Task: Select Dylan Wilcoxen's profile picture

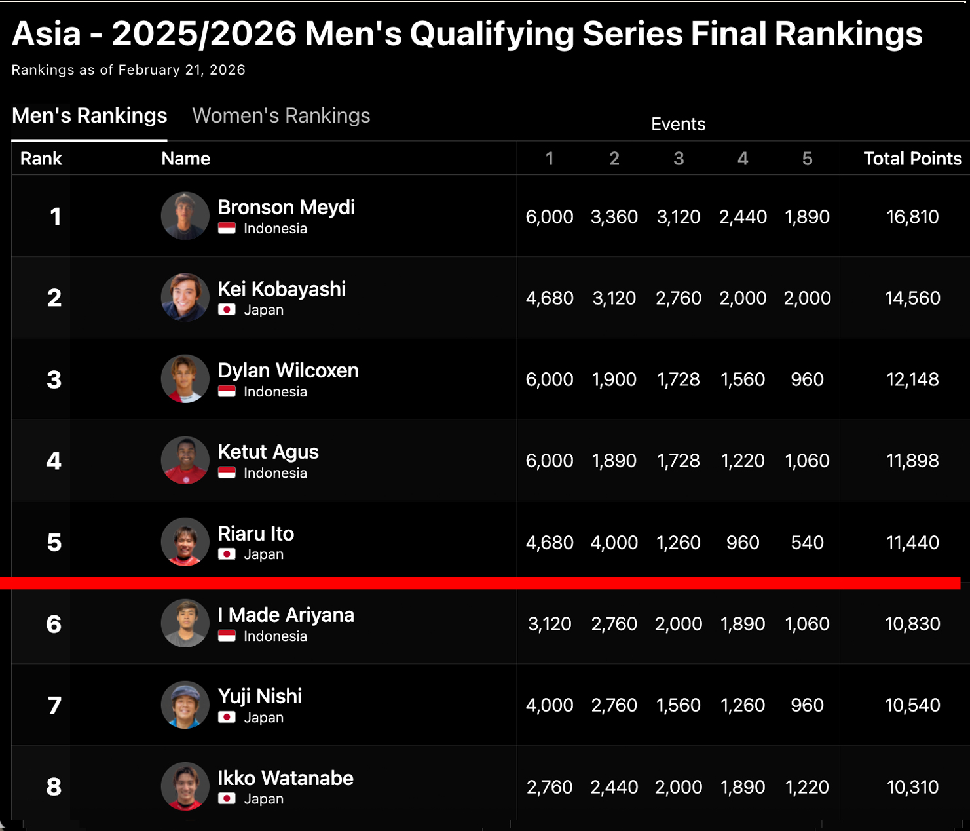Action: 185,379
